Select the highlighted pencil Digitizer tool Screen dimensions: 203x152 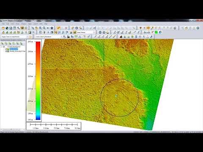(59, 28)
